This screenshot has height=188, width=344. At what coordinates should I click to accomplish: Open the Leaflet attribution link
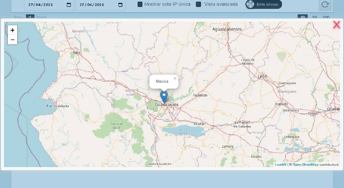(280, 165)
